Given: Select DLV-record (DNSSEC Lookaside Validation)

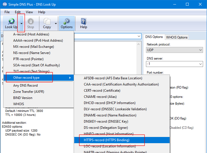Looking at the screenshot, I should [x=122, y=109].
